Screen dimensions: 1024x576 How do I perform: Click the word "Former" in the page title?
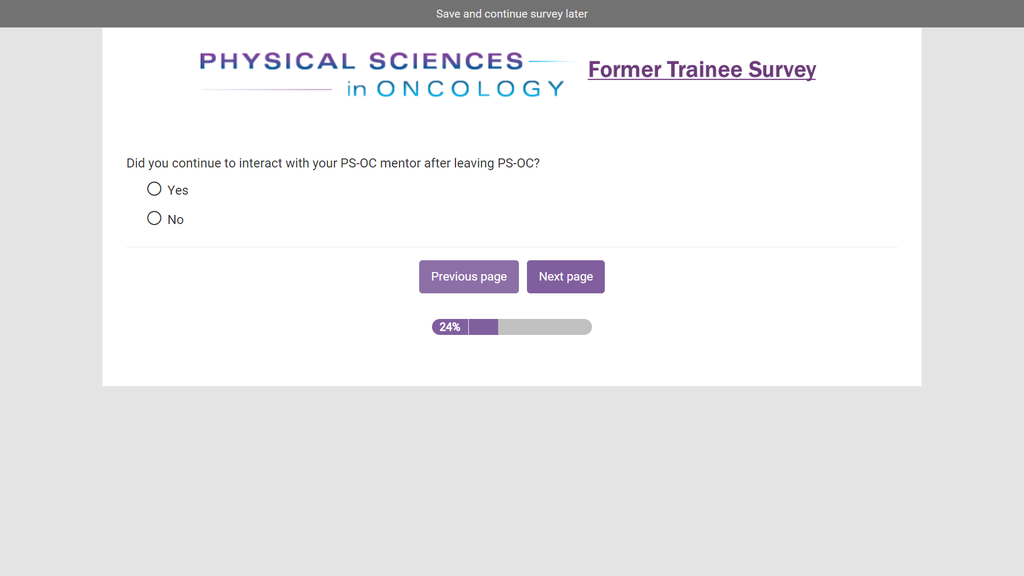[625, 70]
